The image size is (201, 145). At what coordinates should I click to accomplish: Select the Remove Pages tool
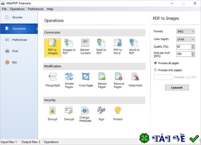point(119,81)
